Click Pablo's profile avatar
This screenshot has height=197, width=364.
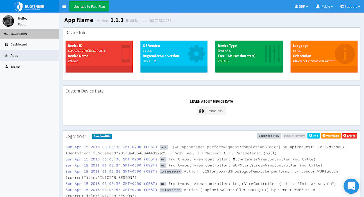pyautogui.click(x=8, y=21)
